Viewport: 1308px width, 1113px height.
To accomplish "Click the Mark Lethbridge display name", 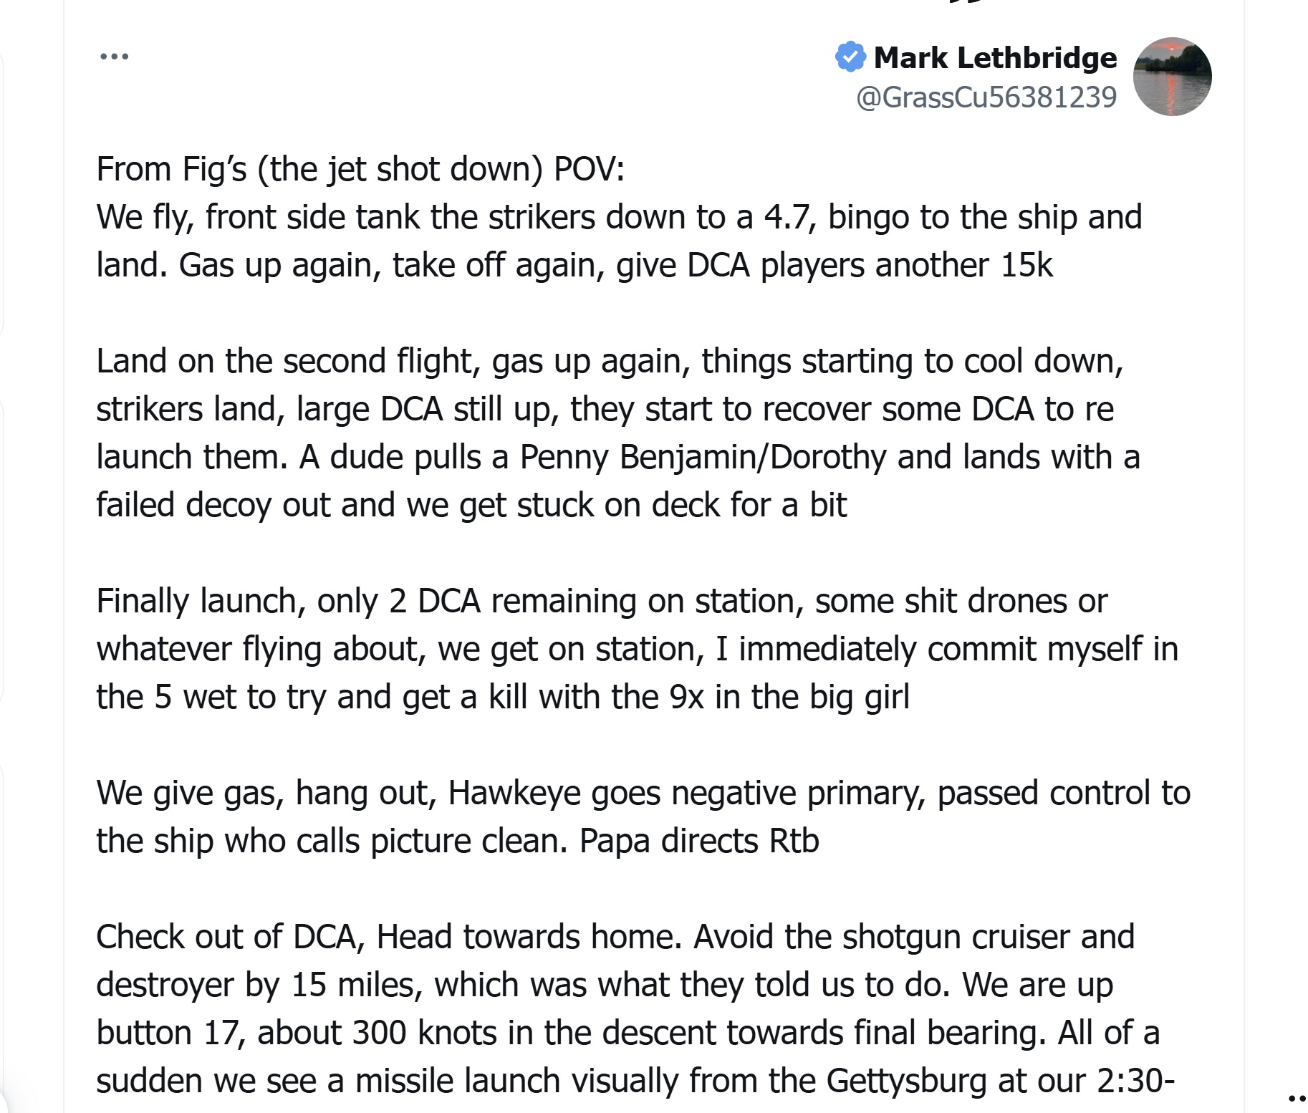I will tap(995, 57).
